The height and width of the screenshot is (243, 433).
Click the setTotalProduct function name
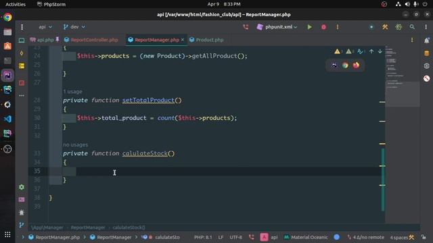(148, 101)
